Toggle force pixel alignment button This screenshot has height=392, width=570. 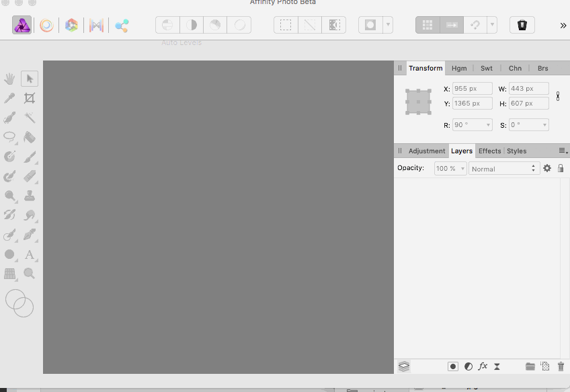(x=452, y=25)
